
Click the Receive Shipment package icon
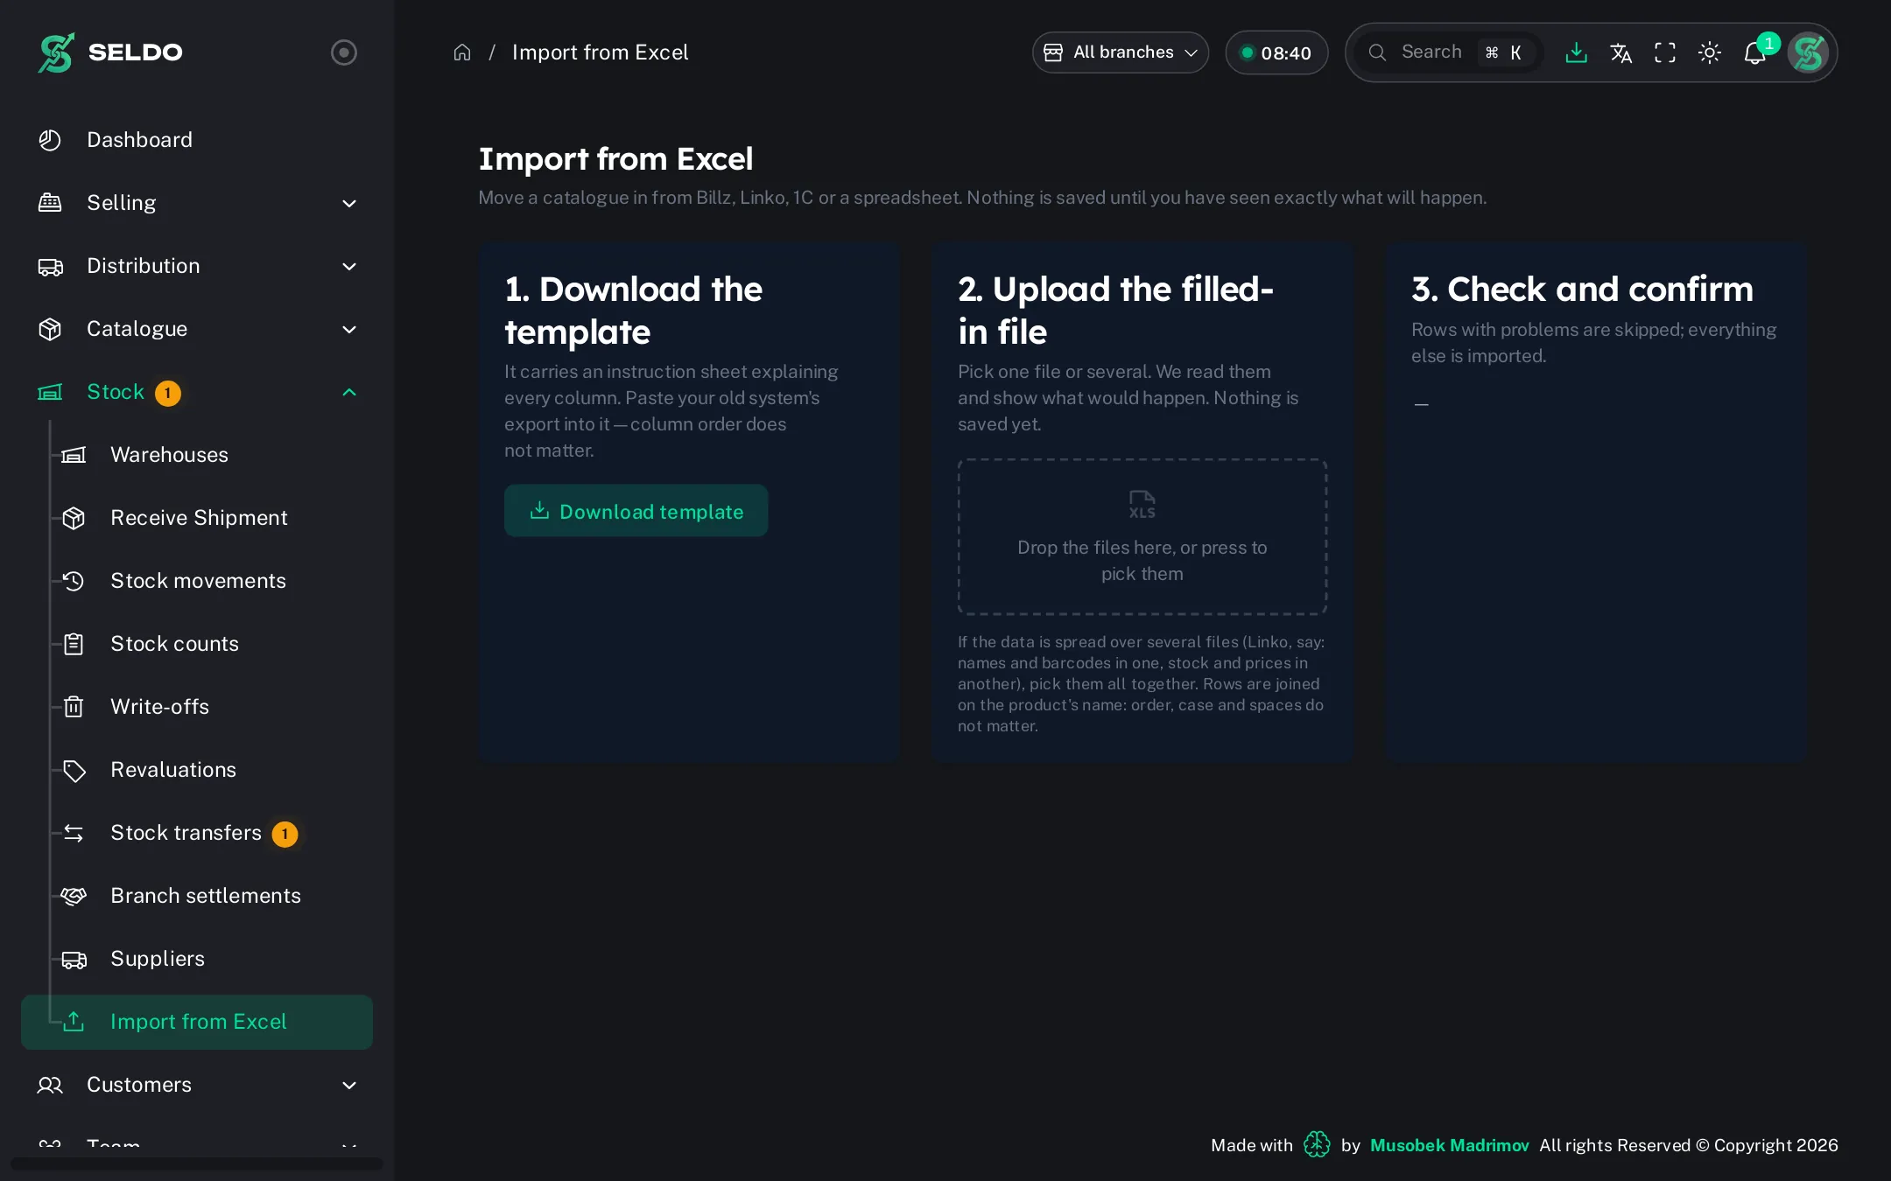74,518
